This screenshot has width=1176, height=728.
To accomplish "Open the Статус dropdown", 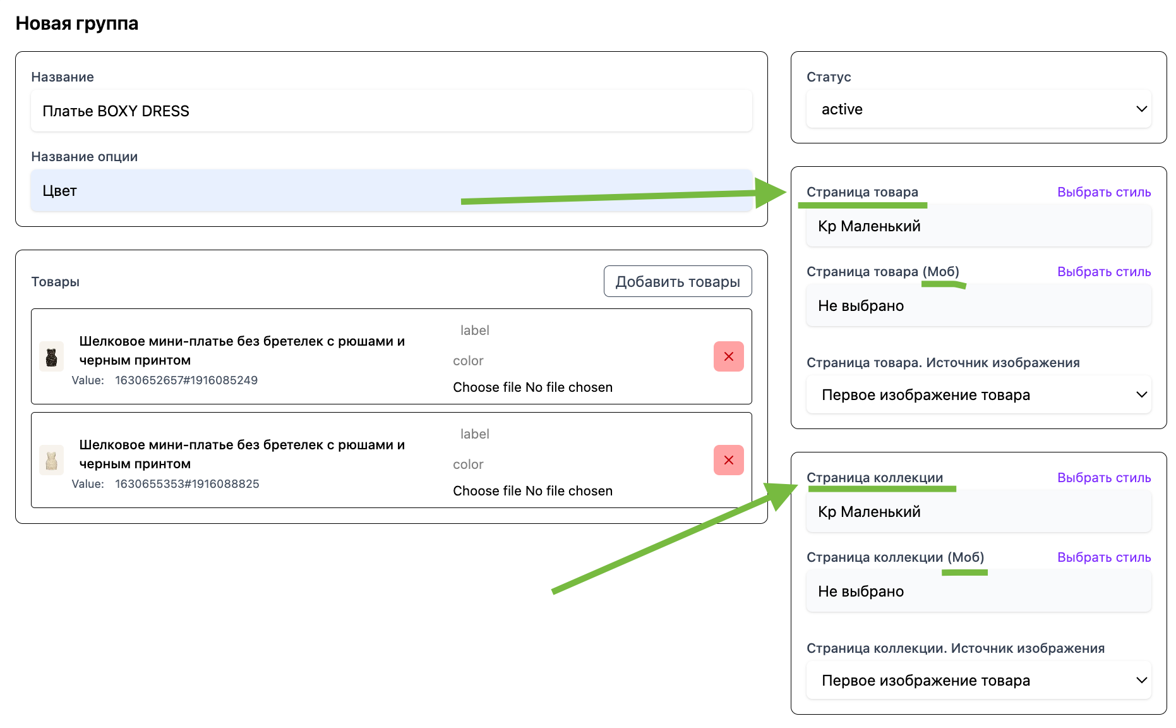I will (978, 109).
